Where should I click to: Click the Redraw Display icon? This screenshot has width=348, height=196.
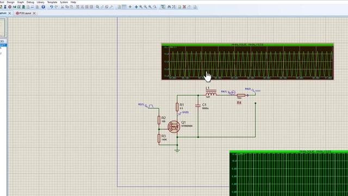click(x=119, y=7)
